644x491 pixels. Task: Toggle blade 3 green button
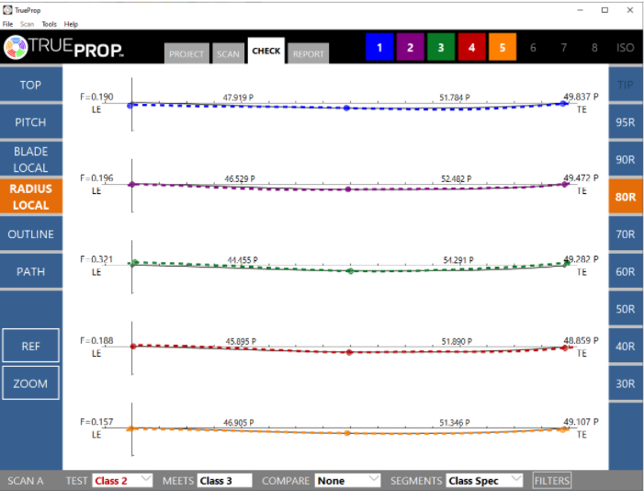pyautogui.click(x=441, y=47)
